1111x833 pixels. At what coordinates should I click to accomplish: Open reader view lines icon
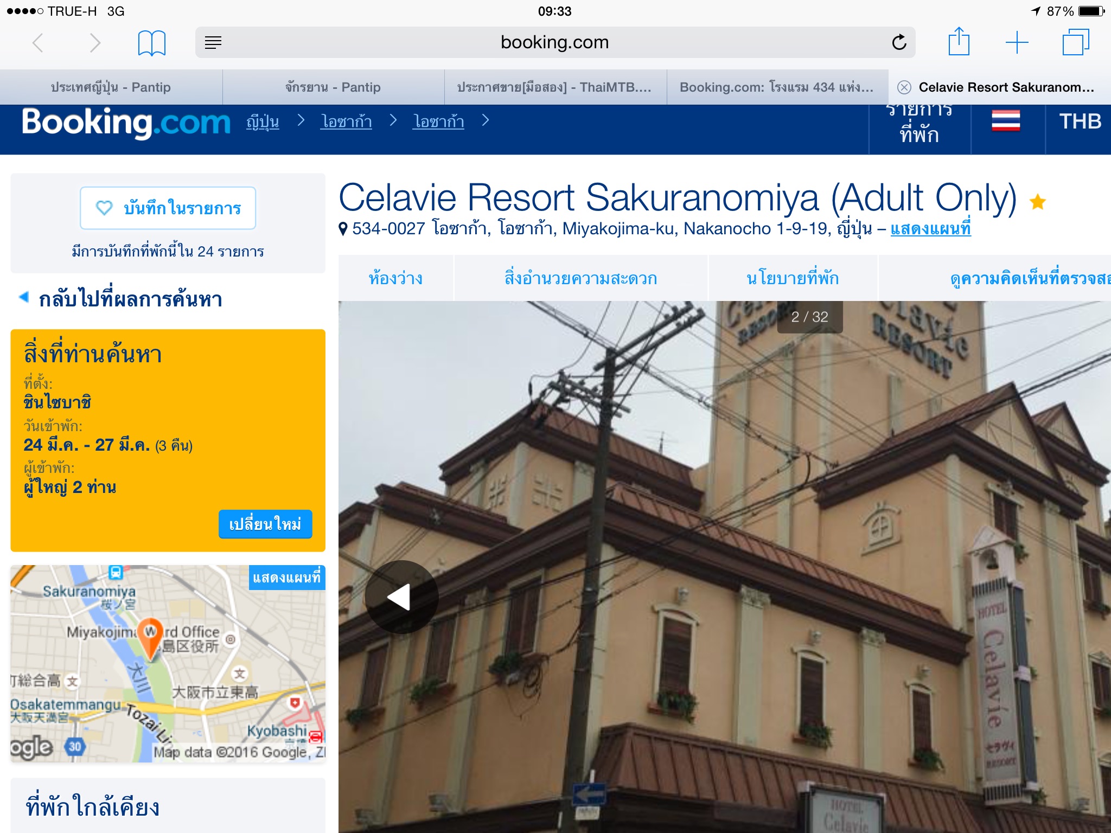213,42
